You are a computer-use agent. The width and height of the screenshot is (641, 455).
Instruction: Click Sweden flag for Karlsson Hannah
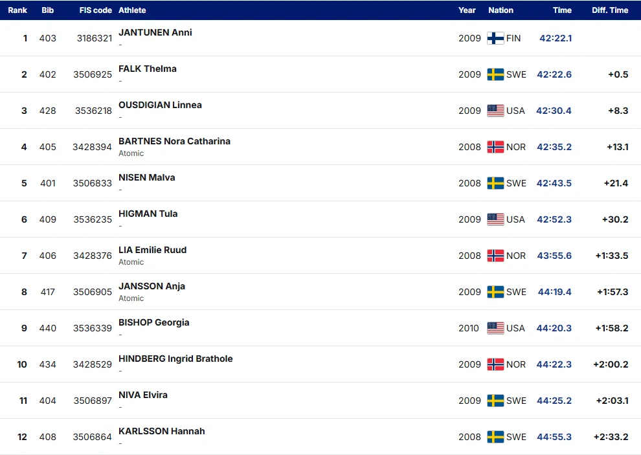[x=495, y=437]
